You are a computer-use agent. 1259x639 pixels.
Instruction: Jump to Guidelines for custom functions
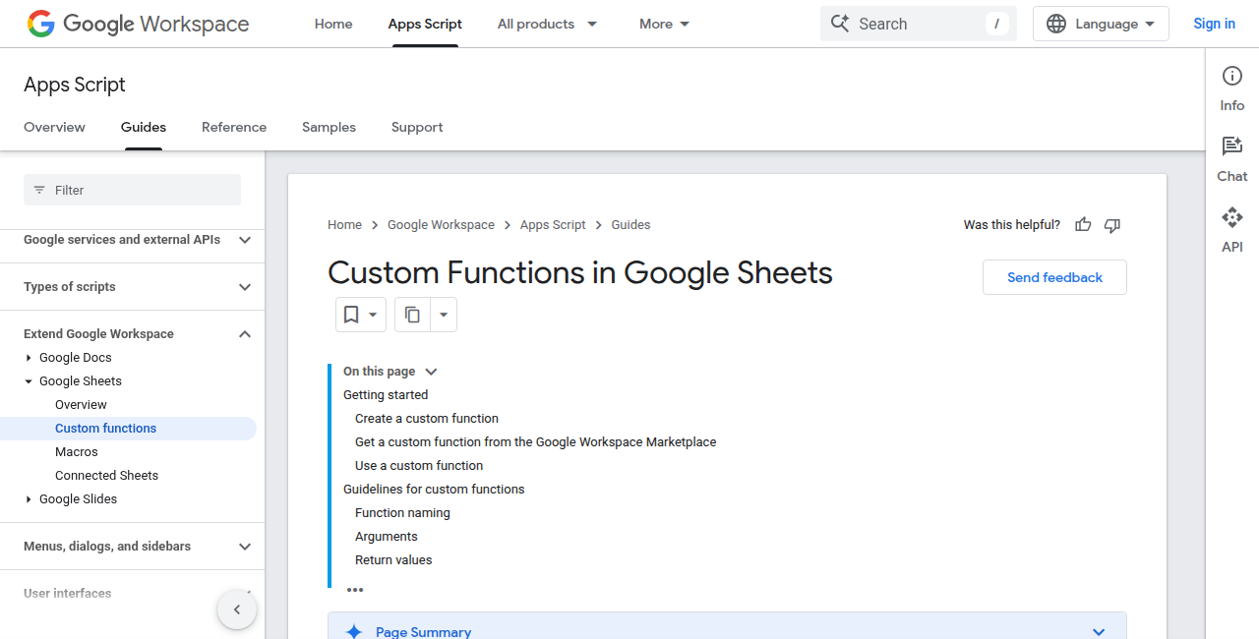click(x=434, y=490)
